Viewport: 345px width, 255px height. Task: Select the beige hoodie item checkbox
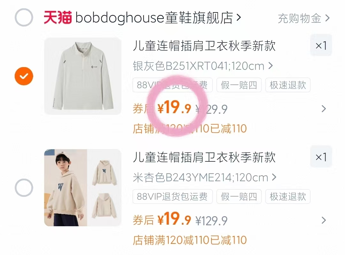[24, 188]
